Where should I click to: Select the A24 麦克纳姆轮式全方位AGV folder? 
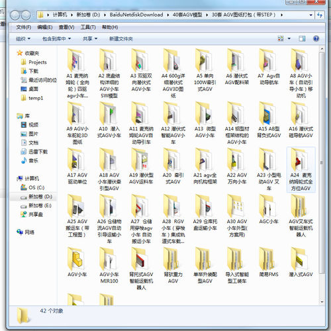(301, 169)
